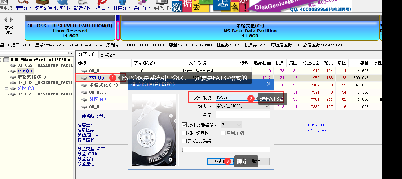The height and width of the screenshot is (179, 402).
Task: Open the 恢复文件 toolbar tool
Action: (43, 6)
